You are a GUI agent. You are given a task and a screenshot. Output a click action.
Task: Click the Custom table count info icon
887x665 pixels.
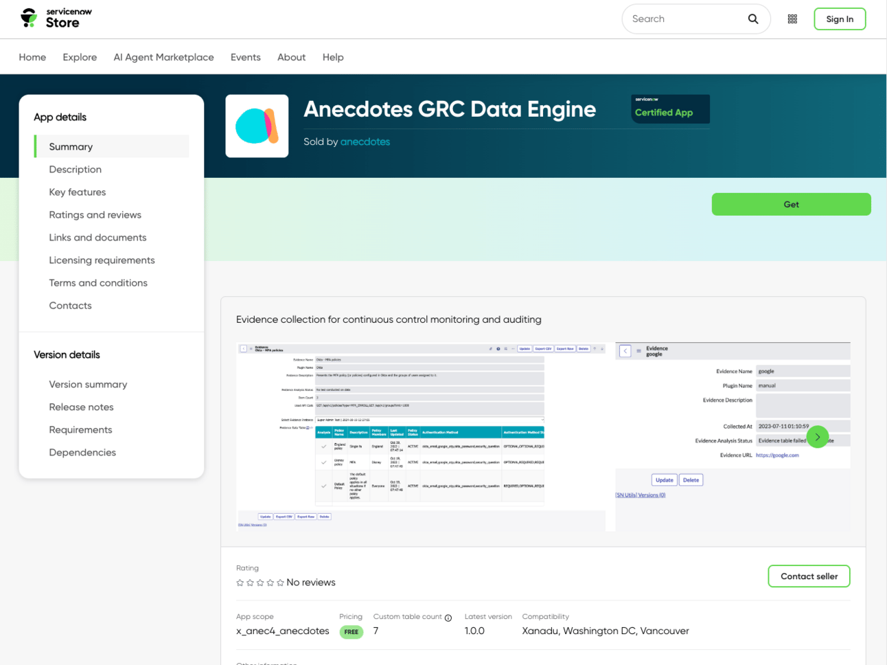pos(448,618)
